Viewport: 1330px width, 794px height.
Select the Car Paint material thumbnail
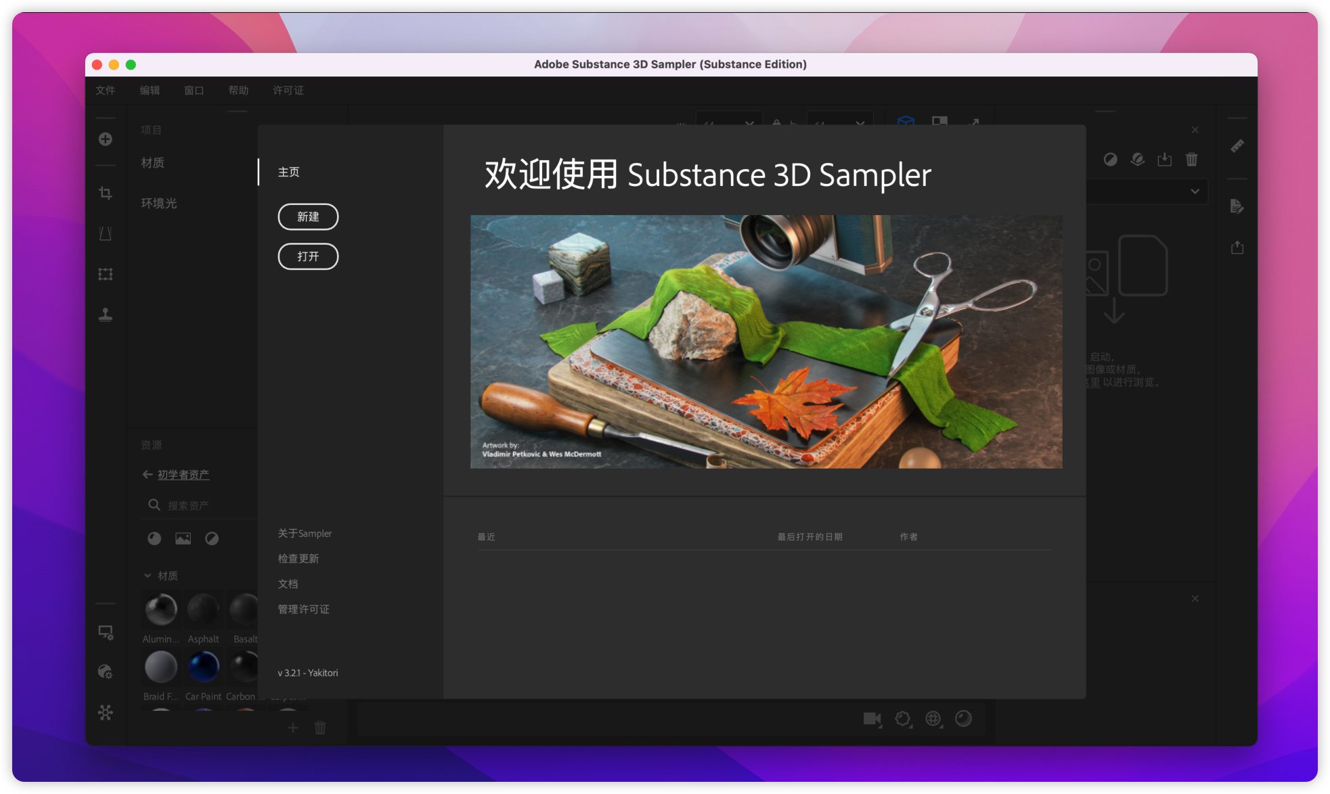point(203,666)
